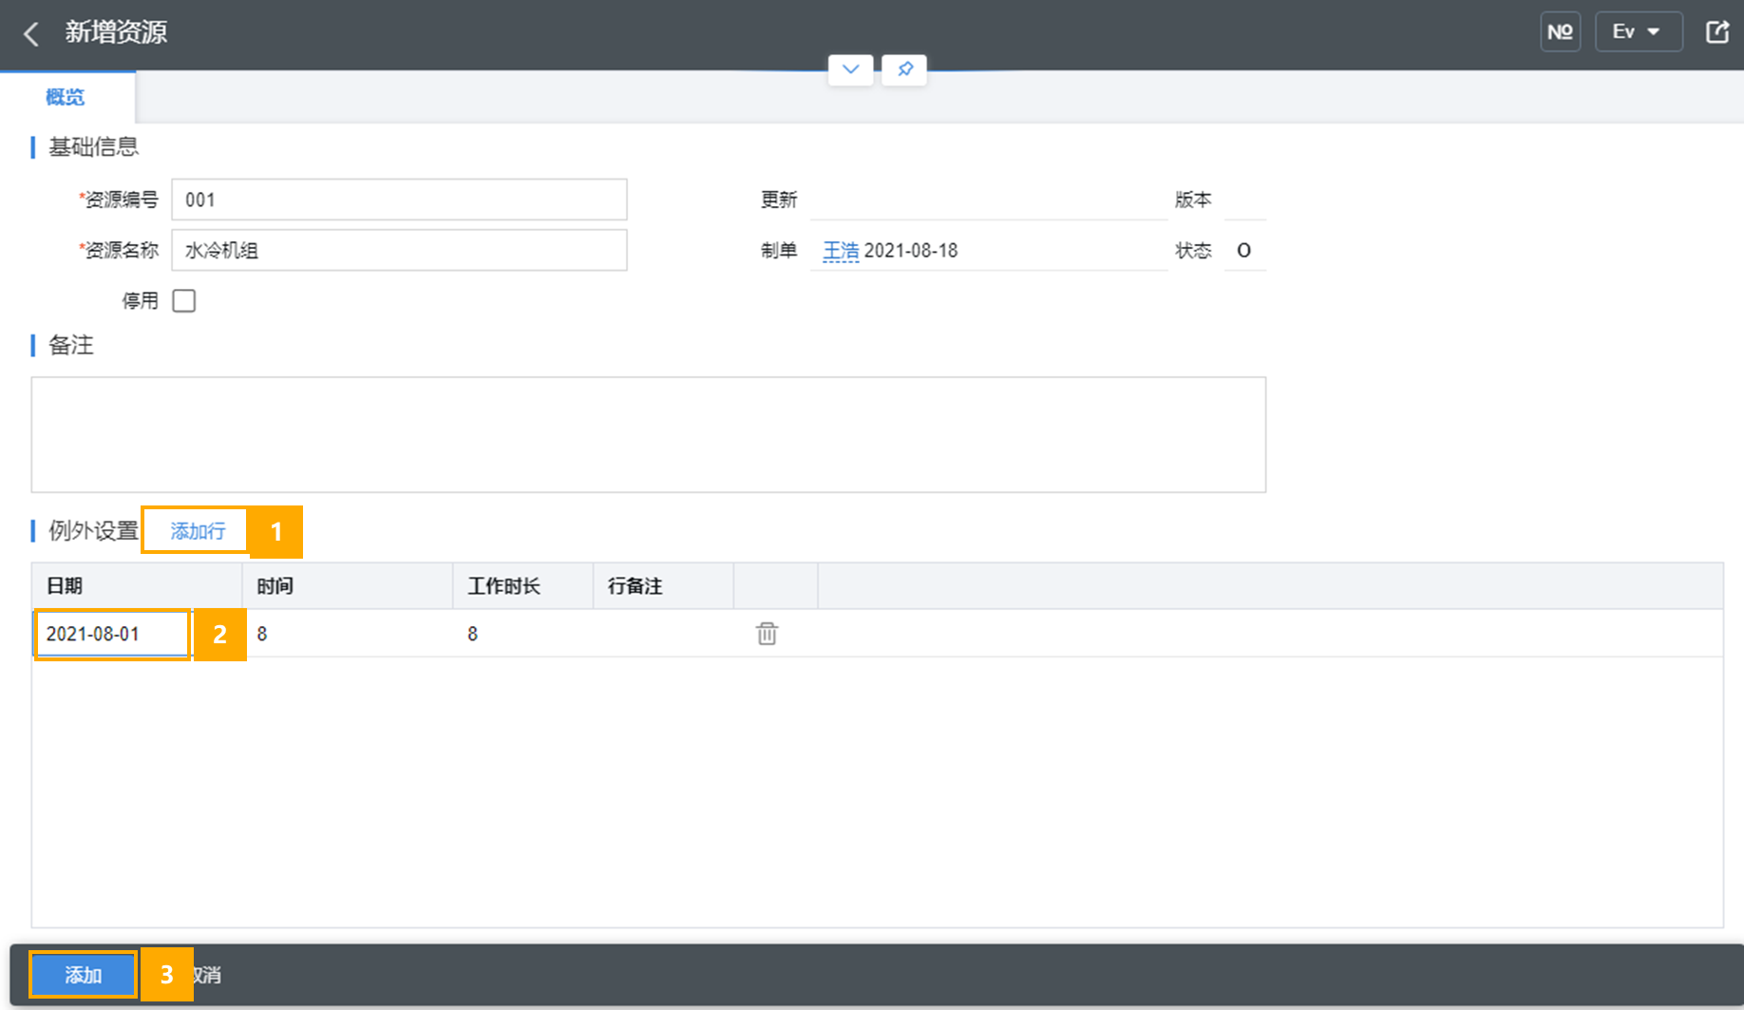Screen dimensions: 1744x1010
Task: Click the № numbering icon
Action: pos(1560,32)
